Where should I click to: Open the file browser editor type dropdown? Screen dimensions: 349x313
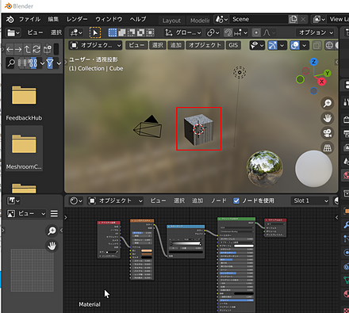(x=13, y=32)
